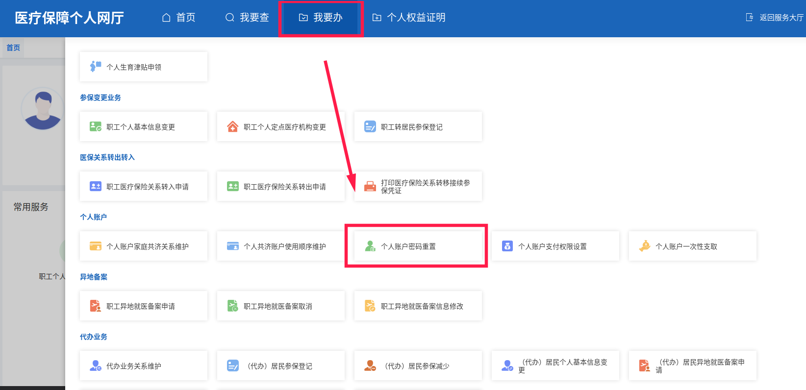Click (代办)居民个人基本信息变更 icon
The image size is (806, 390).
click(x=507, y=366)
